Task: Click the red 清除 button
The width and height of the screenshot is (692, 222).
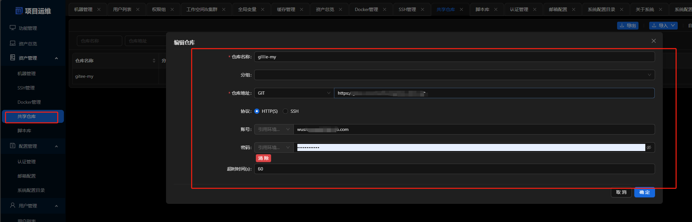Action: [263, 158]
